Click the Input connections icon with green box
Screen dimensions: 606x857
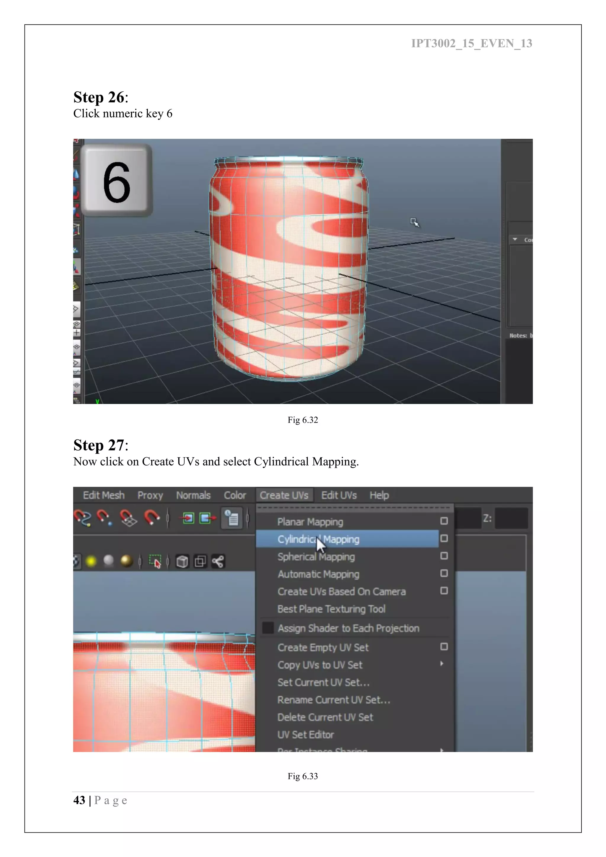click(188, 518)
